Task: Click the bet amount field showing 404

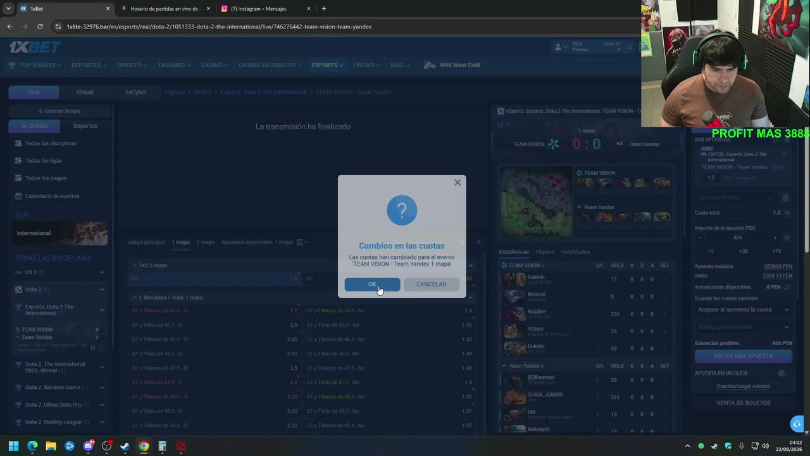Action: coord(737,238)
